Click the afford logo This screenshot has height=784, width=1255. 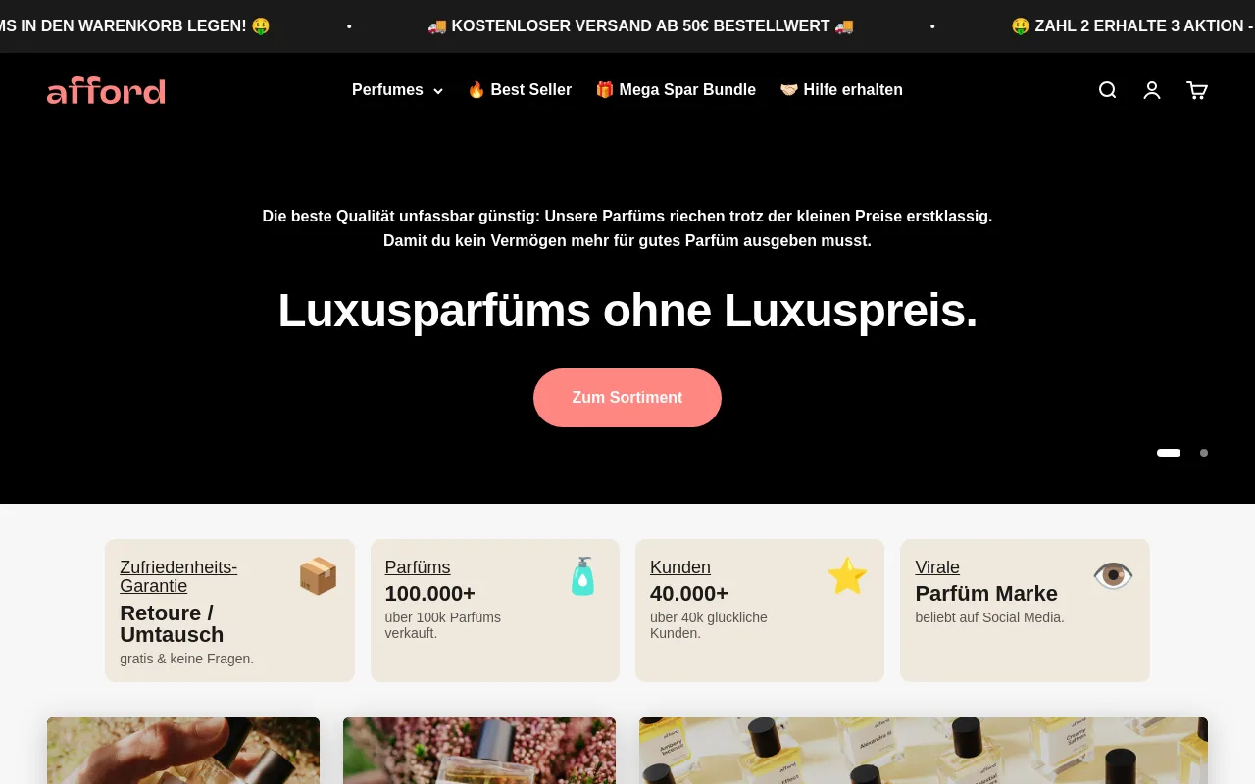pyautogui.click(x=106, y=90)
